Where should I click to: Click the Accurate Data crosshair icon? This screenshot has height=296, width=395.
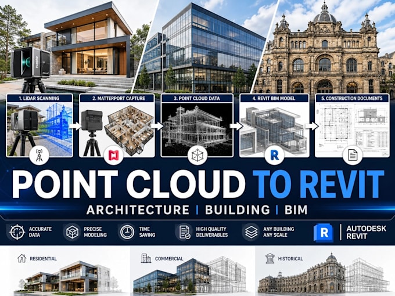[17, 232]
